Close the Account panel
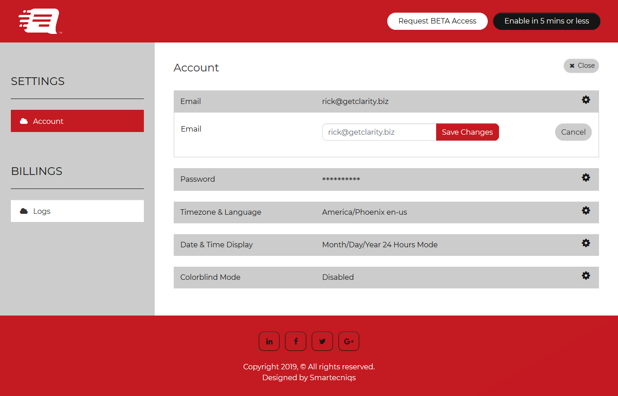The width and height of the screenshot is (618, 396). [x=581, y=66]
